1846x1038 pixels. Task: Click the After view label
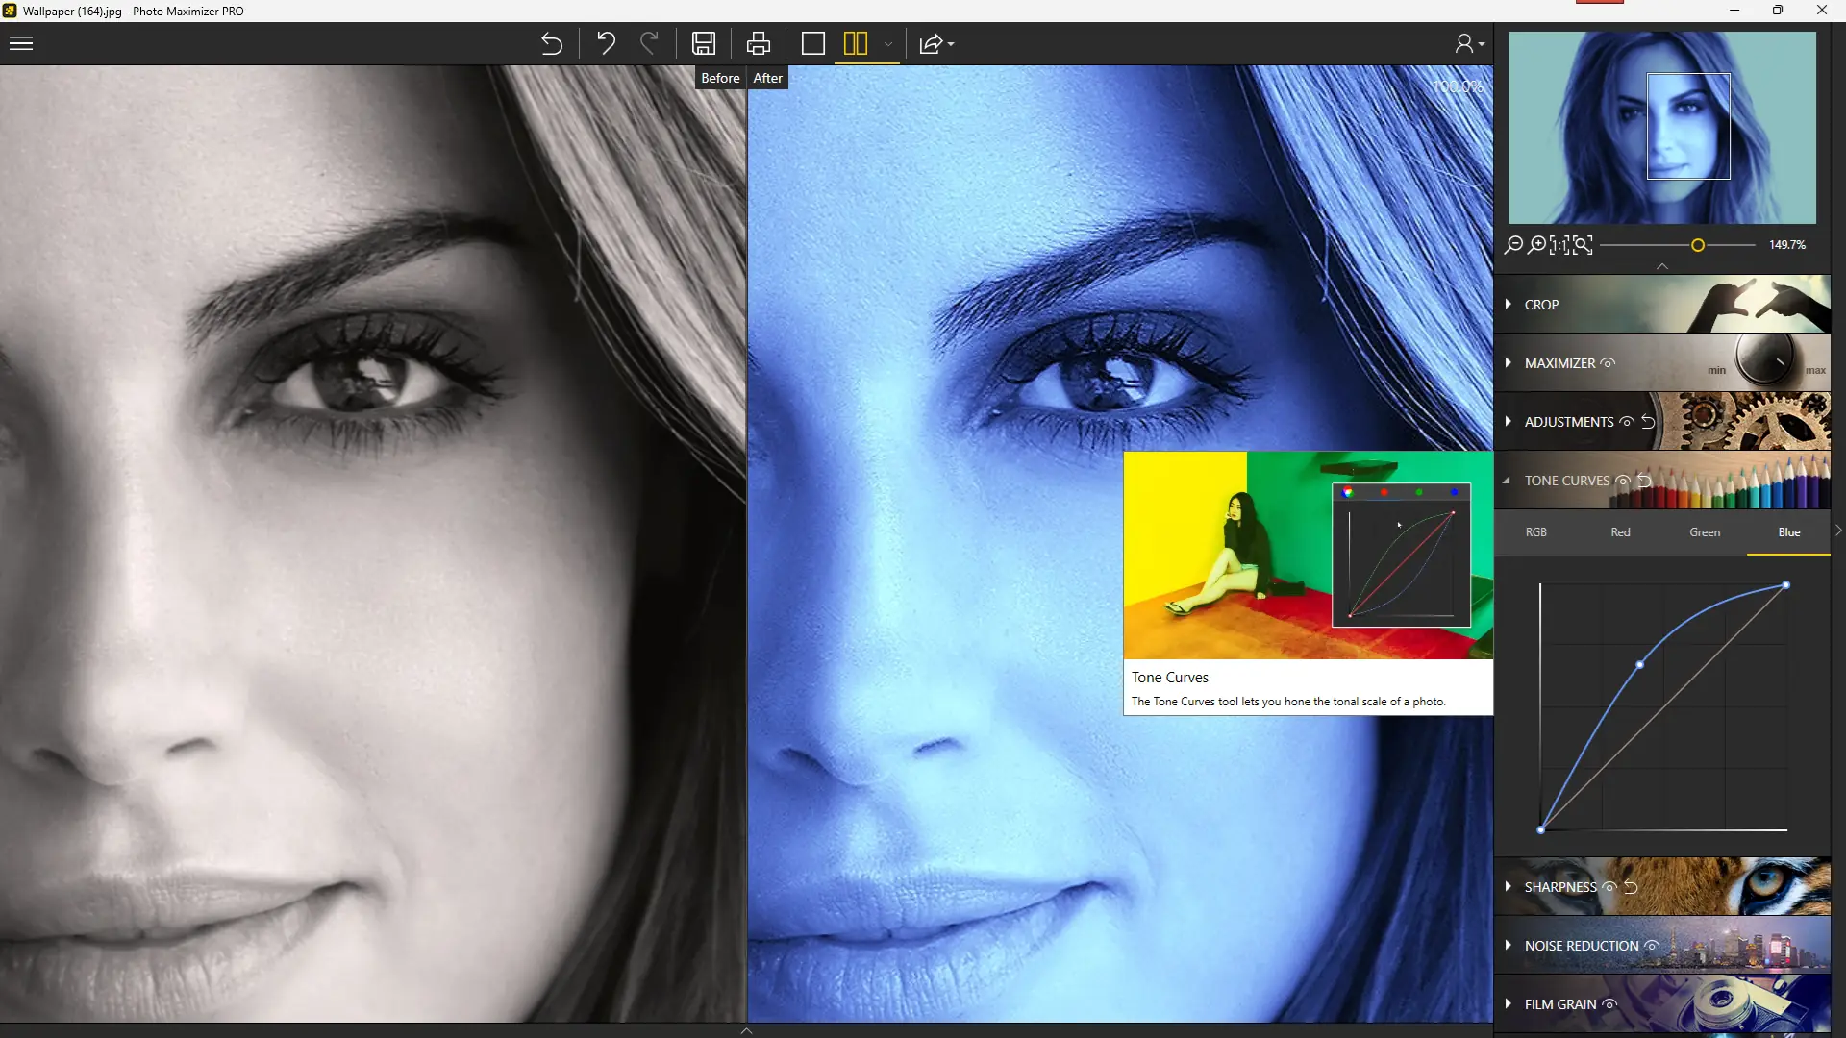767,78
